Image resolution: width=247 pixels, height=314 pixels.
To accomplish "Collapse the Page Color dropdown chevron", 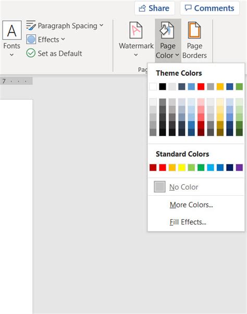I will [177, 55].
